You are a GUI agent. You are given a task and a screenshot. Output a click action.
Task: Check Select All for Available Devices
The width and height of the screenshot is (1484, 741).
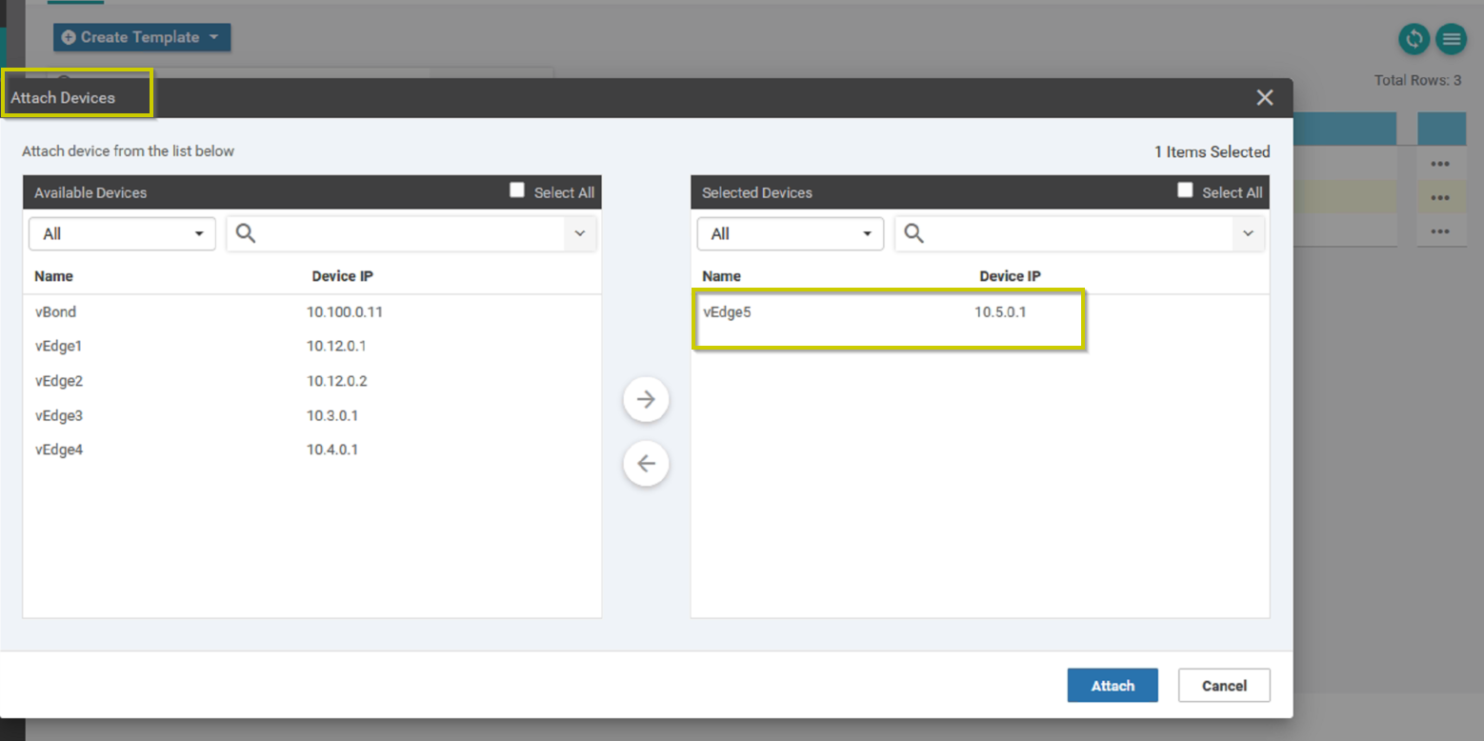517,190
